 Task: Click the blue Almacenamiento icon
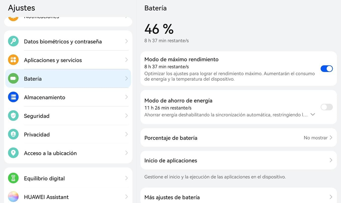coord(13,97)
